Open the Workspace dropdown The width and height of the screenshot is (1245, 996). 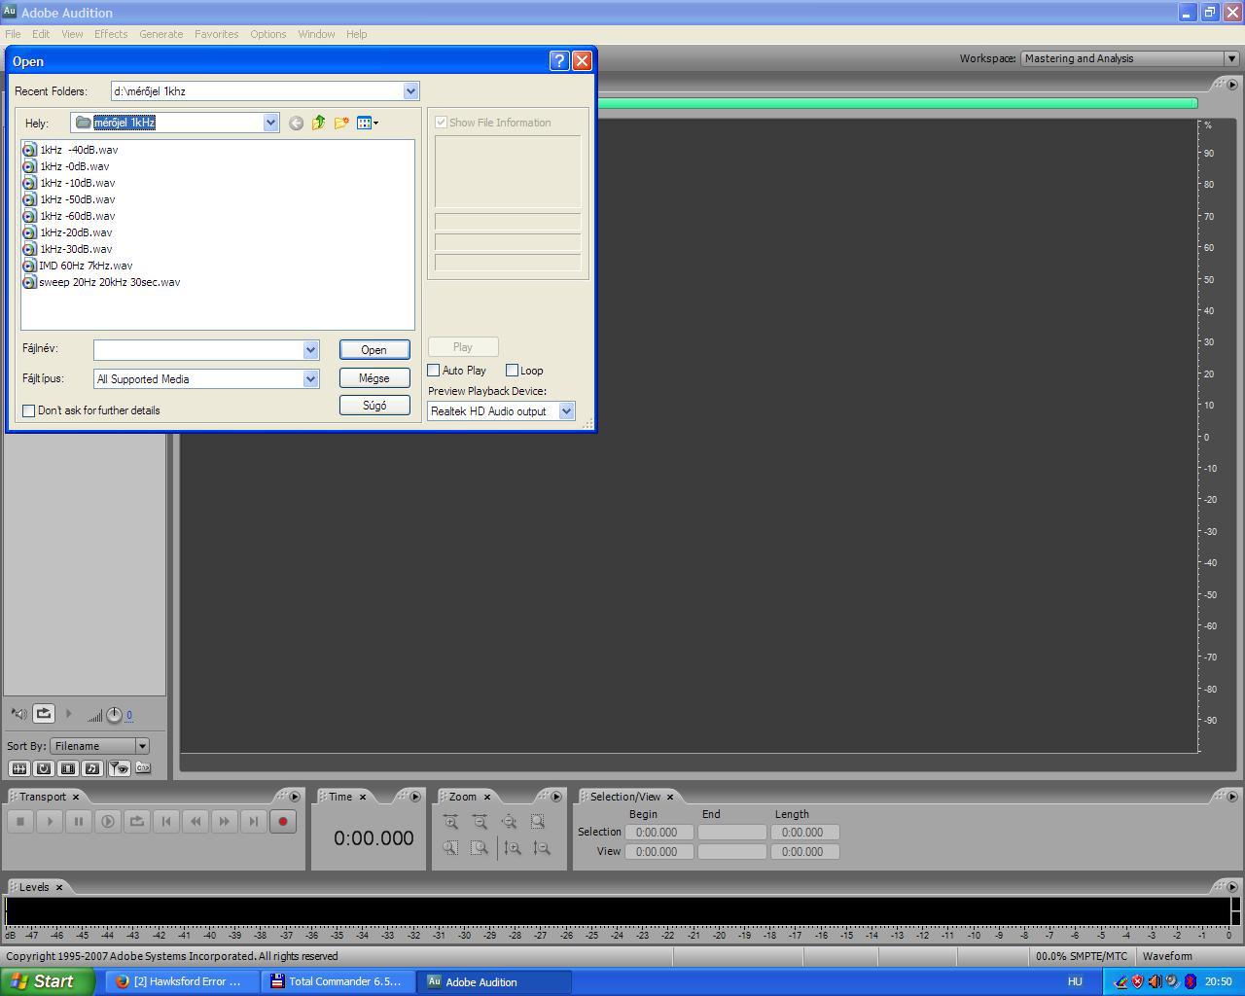1230,58
